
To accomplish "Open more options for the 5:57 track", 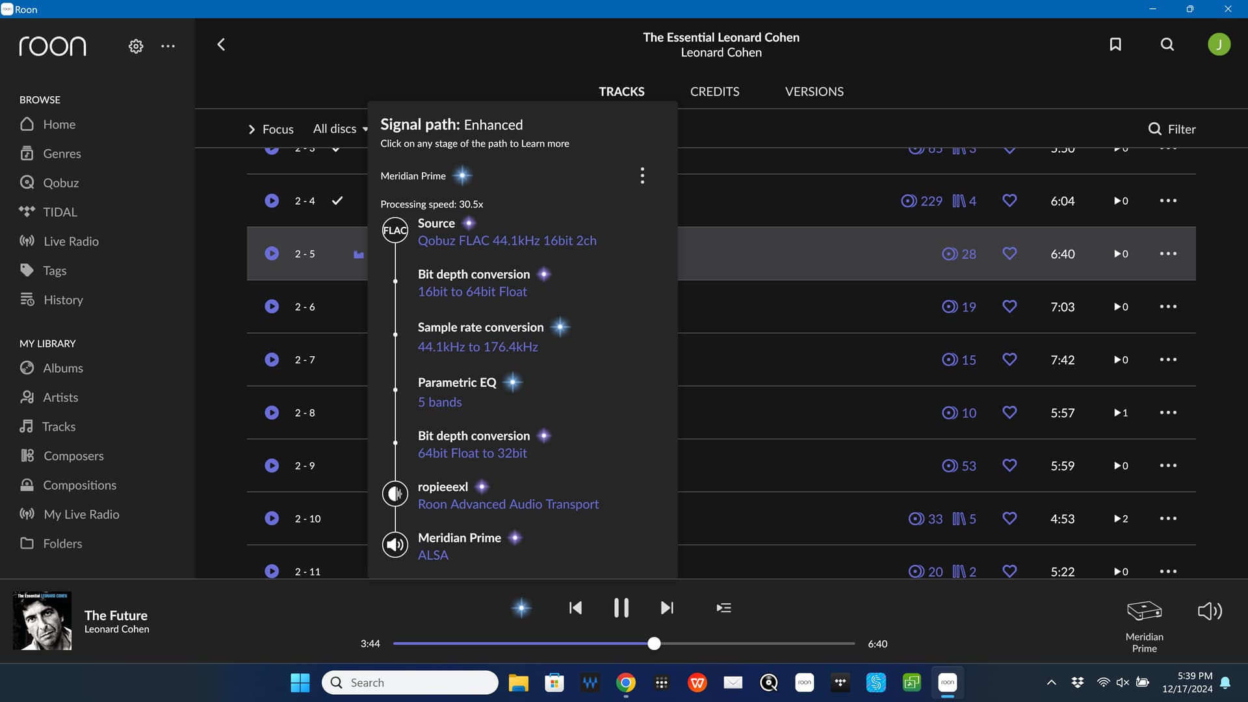I will 1168,413.
